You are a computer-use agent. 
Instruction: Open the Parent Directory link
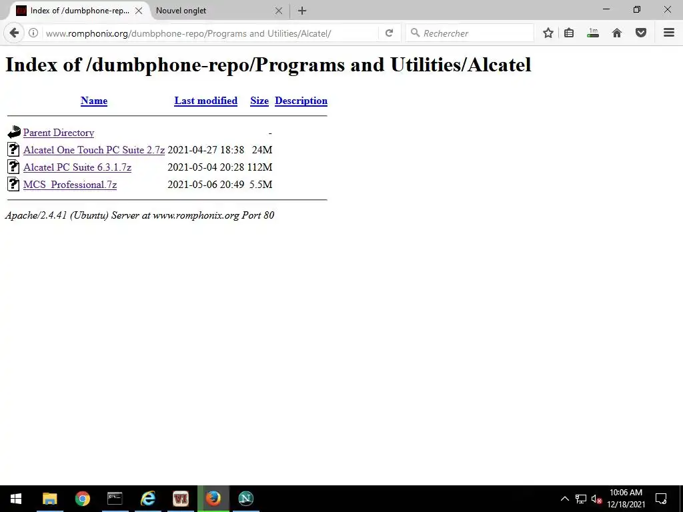59,133
